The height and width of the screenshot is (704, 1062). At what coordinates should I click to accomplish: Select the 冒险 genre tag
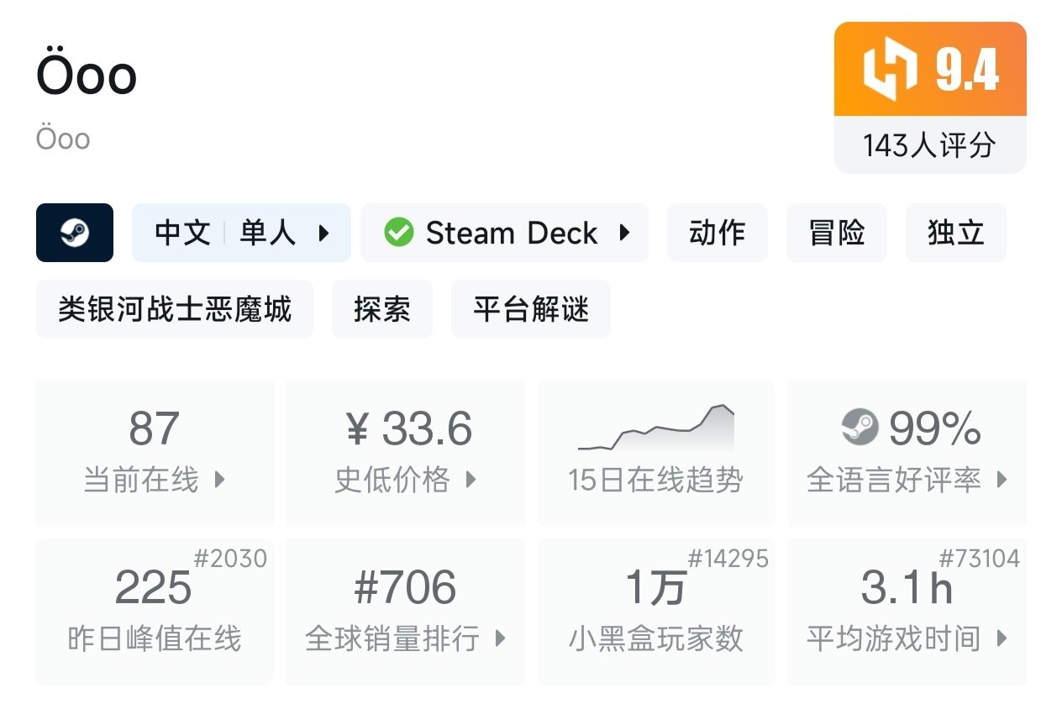[x=836, y=233]
